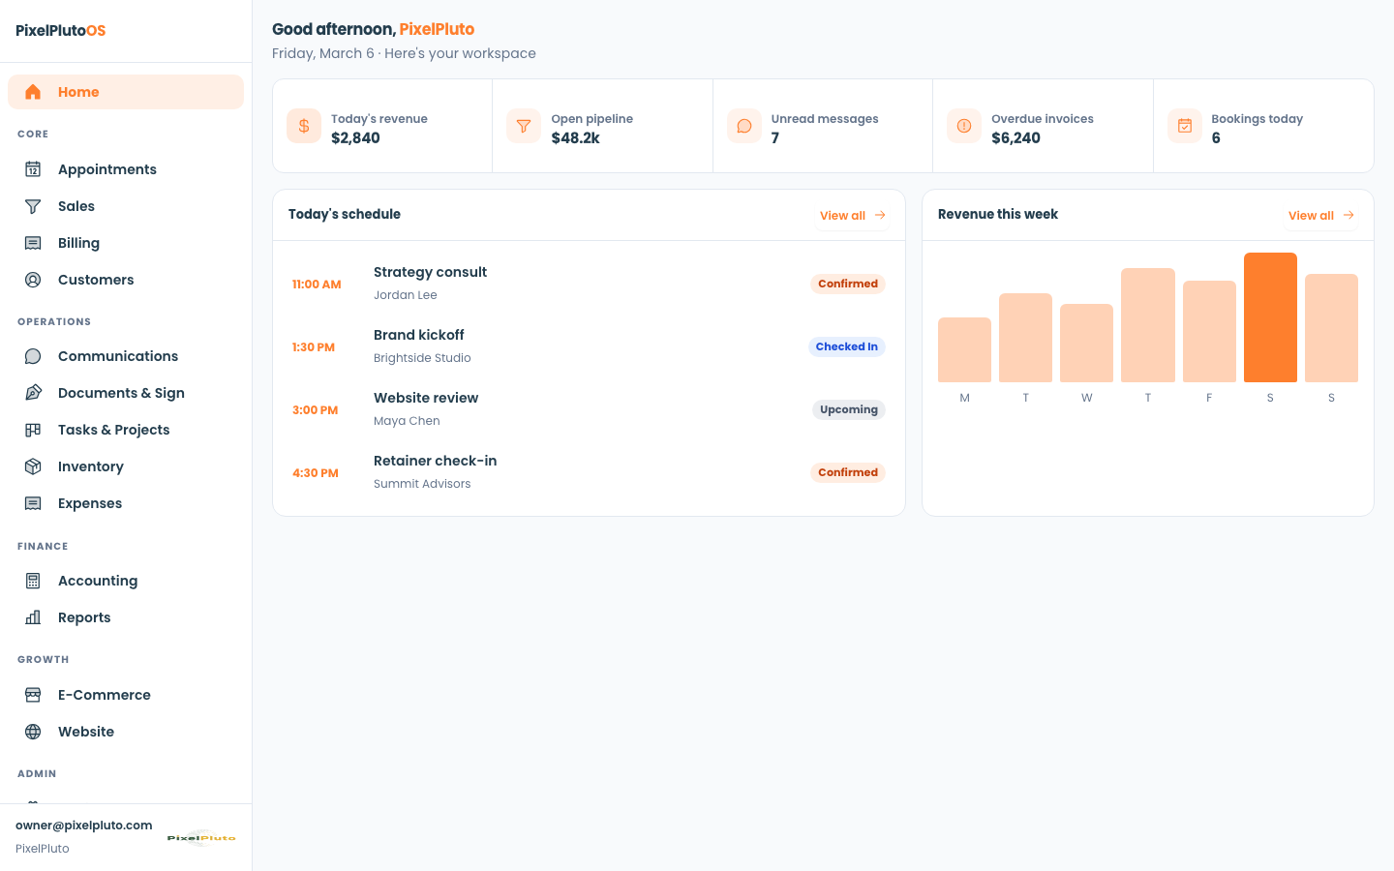
Task: Click View all in Today's schedule
Action: tap(853, 215)
